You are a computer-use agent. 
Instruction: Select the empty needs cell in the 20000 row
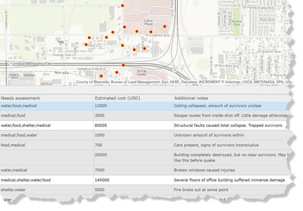tap(47, 157)
